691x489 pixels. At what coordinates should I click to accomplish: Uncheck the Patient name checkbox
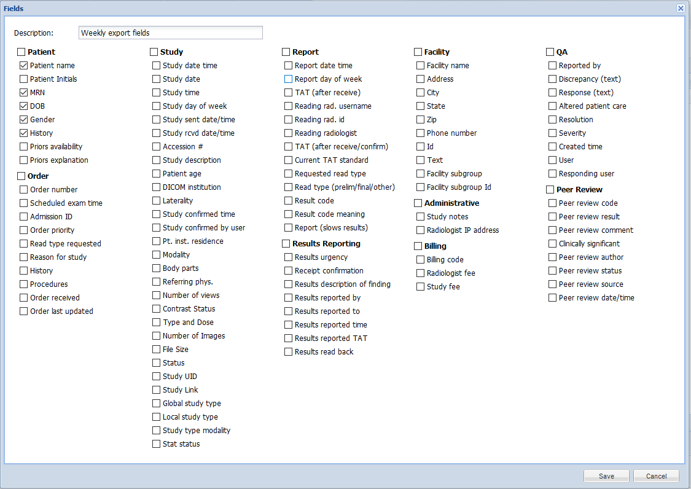click(24, 66)
